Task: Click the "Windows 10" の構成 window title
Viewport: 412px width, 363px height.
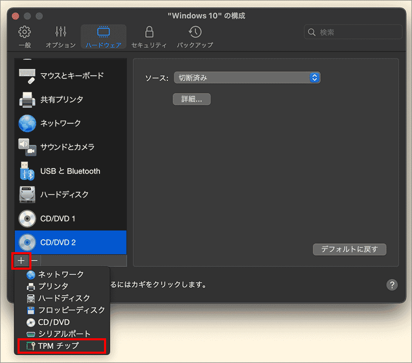Action: 207,16
